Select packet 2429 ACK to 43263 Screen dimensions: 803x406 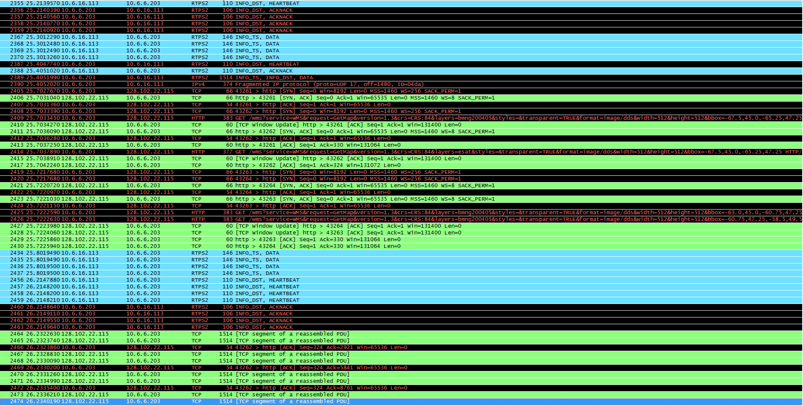[401, 239]
